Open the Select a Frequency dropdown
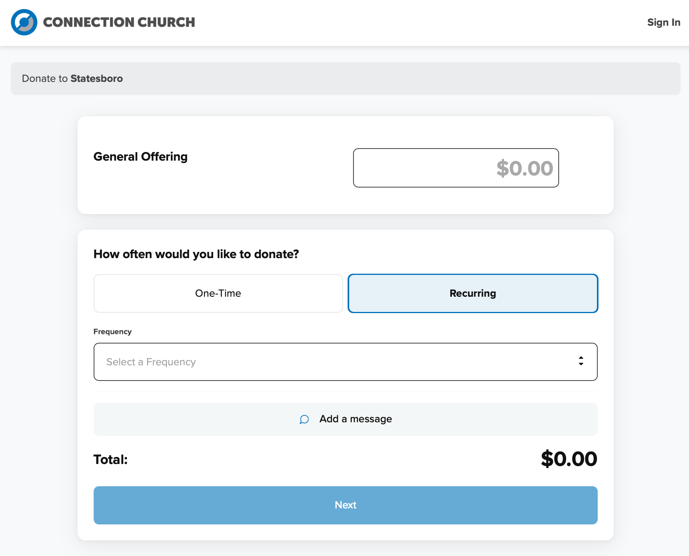This screenshot has height=556, width=689. click(345, 362)
